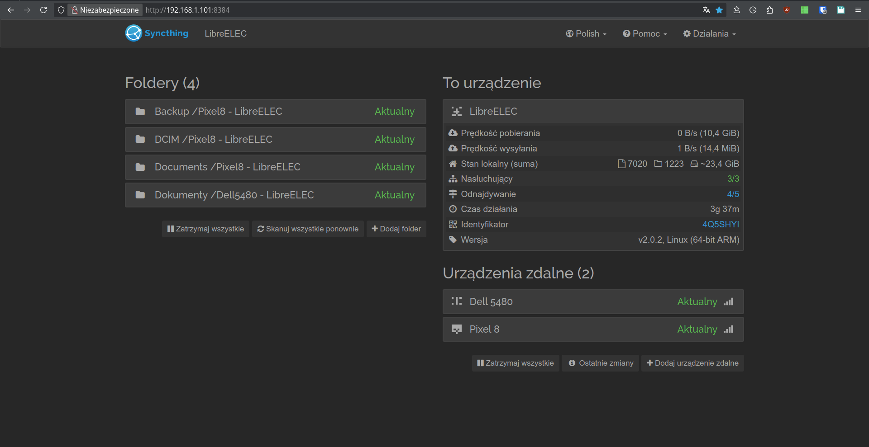Open the browser hamburger menu
This screenshot has height=447, width=869.
coord(858,10)
